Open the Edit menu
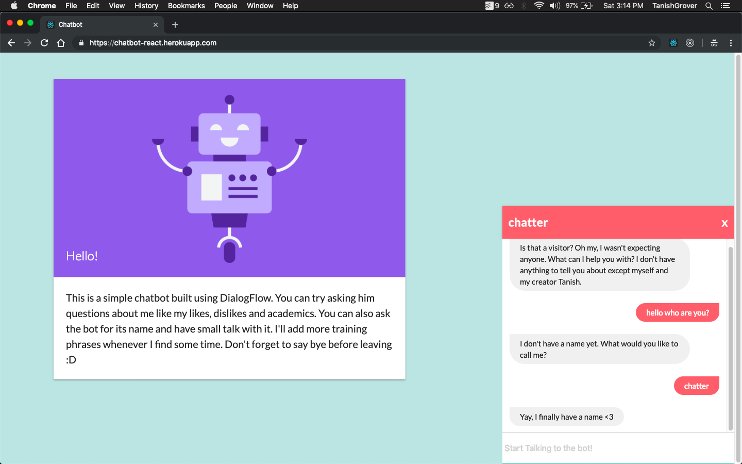742x464 pixels. (x=93, y=6)
